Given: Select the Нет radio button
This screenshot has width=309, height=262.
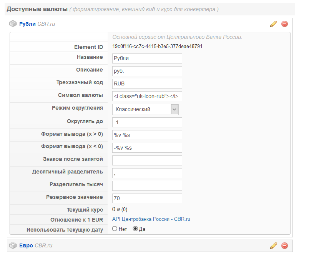Looking at the screenshot, I should [115, 229].
